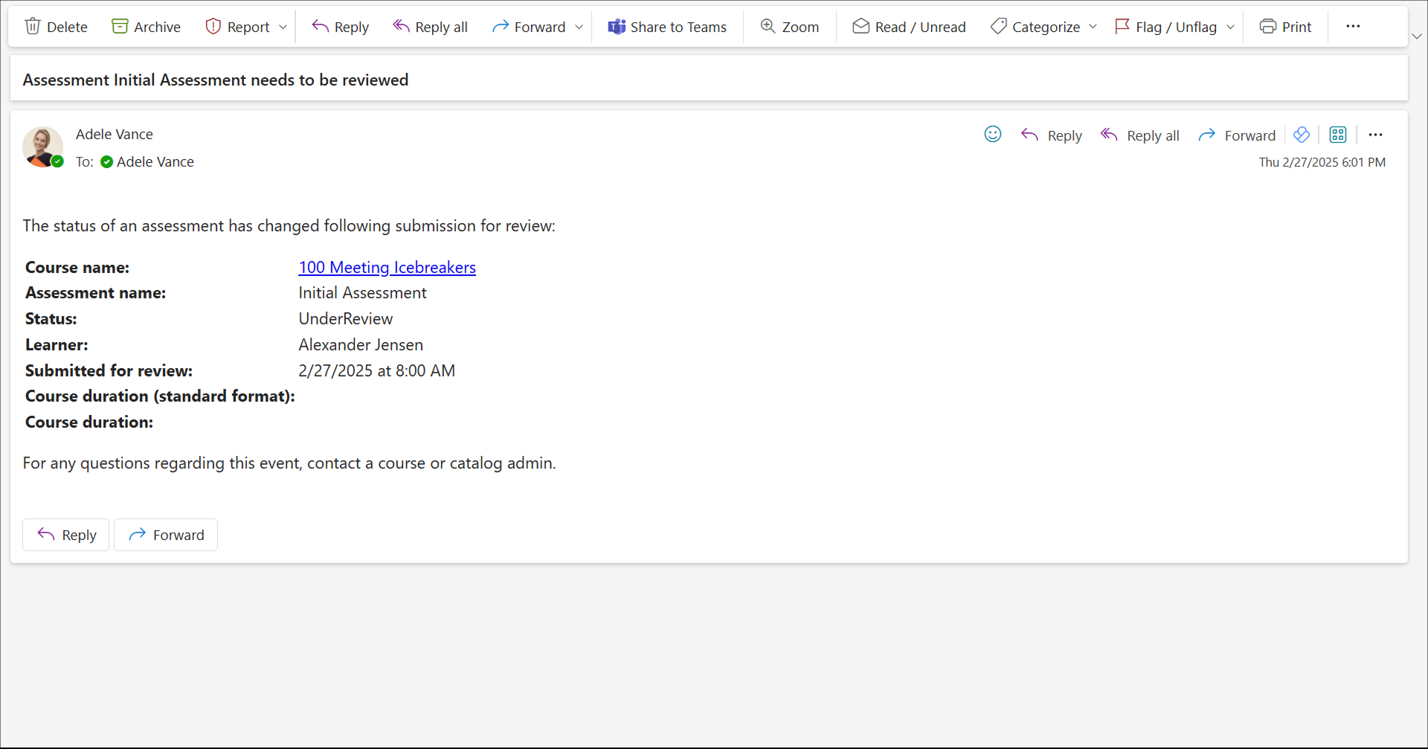
Task: Toggle Read / Unread status of email
Action: click(909, 27)
